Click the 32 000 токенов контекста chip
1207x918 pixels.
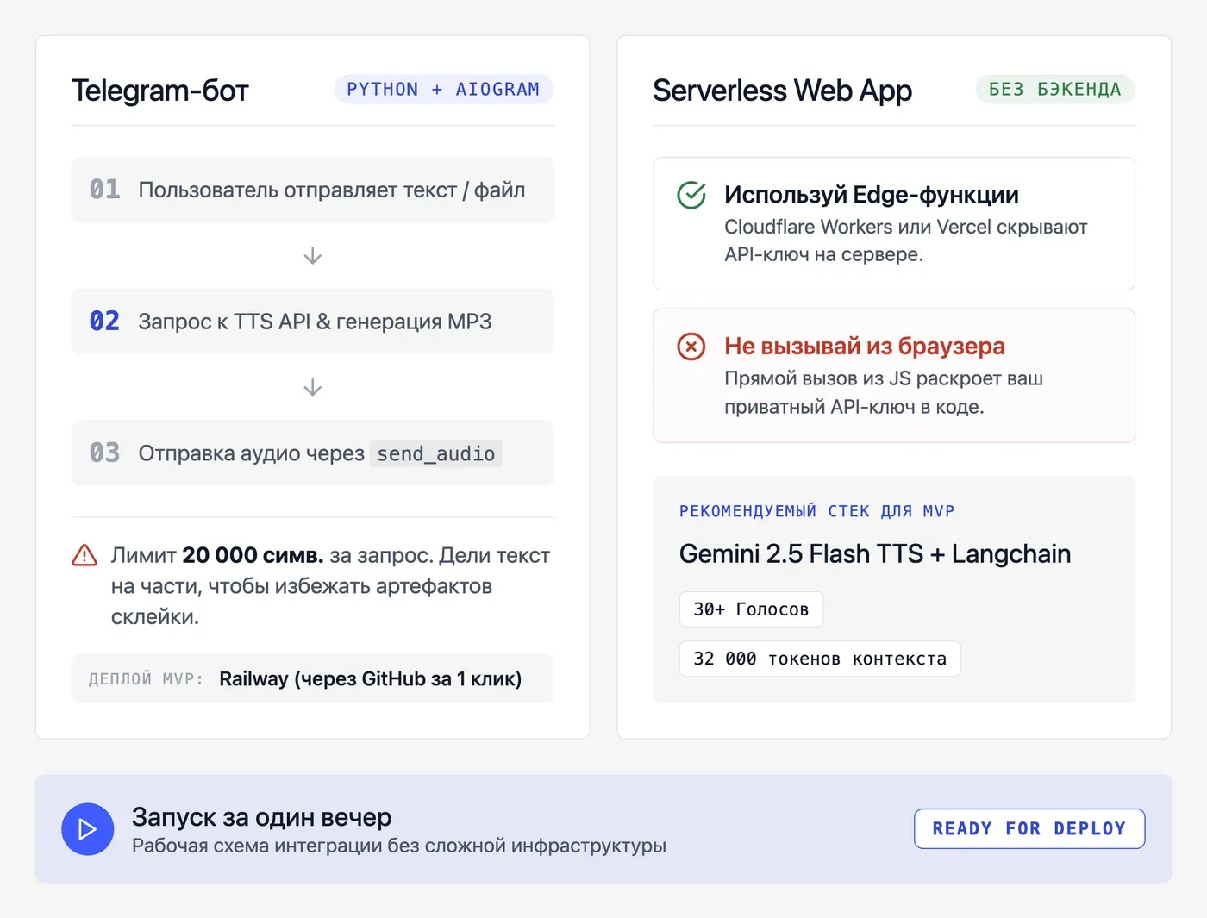pos(820,659)
